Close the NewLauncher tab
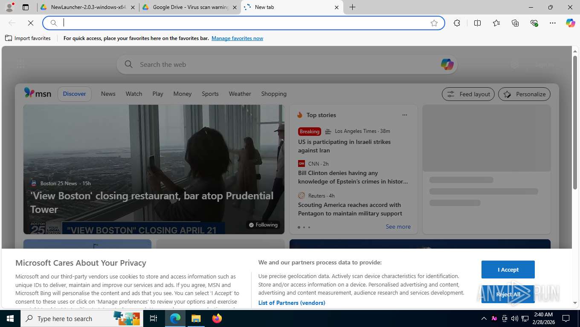This screenshot has height=327, width=580. (133, 7)
